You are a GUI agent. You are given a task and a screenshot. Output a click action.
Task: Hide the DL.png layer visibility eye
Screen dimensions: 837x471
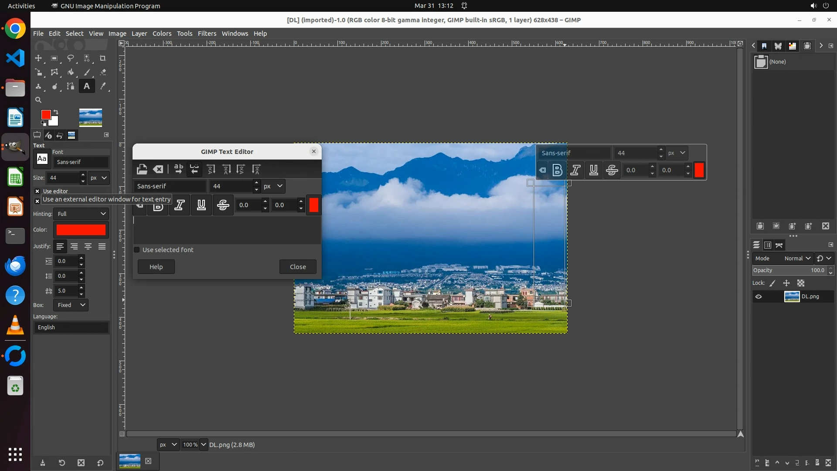coord(759,297)
